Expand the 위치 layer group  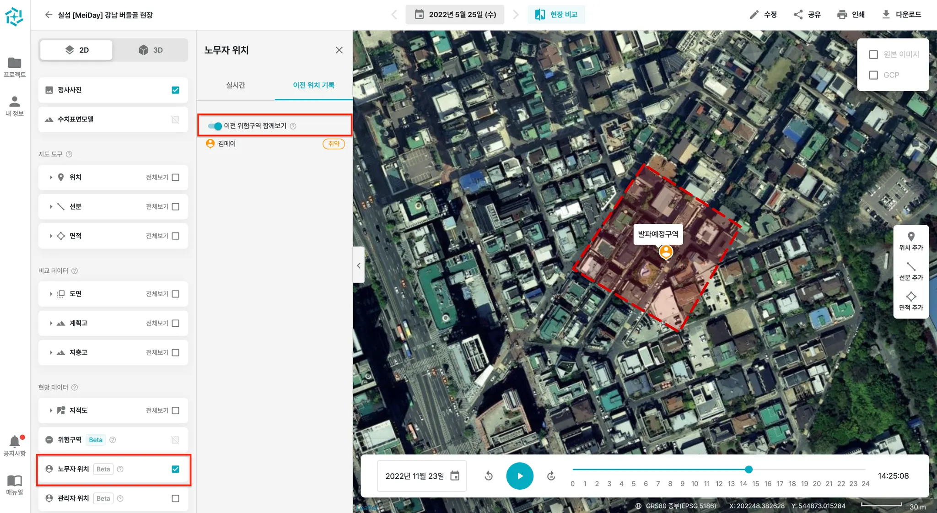coord(51,177)
